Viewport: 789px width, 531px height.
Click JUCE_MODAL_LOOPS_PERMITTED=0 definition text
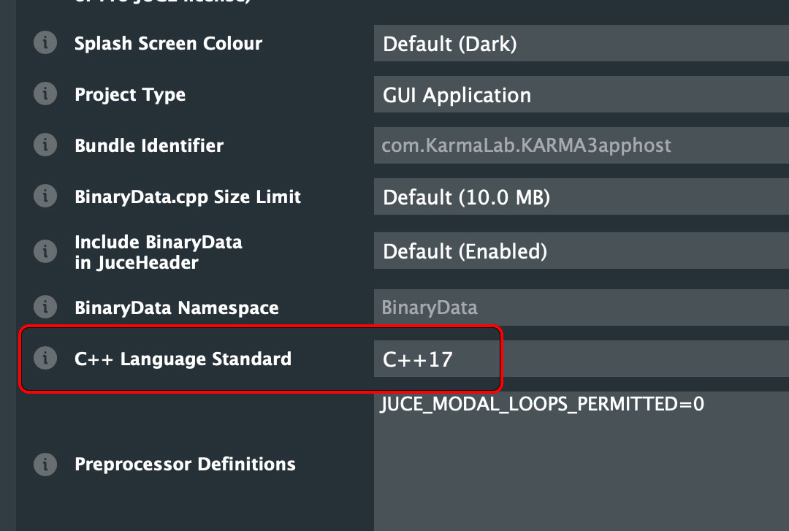[542, 404]
